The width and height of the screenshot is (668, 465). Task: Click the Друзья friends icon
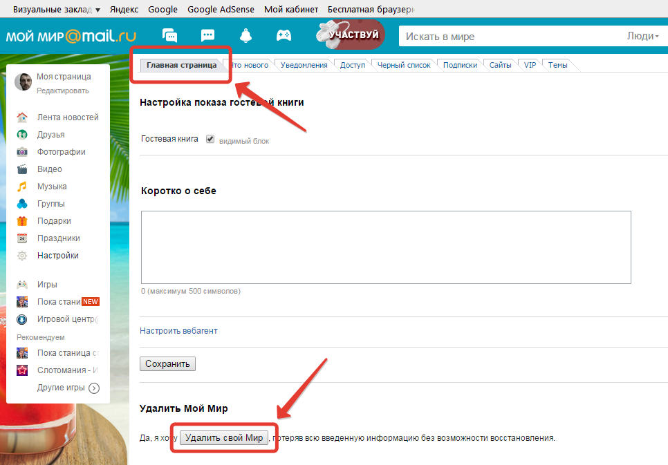[x=22, y=135]
